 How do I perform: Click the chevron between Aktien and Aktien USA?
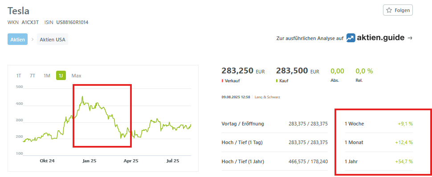coord(32,40)
